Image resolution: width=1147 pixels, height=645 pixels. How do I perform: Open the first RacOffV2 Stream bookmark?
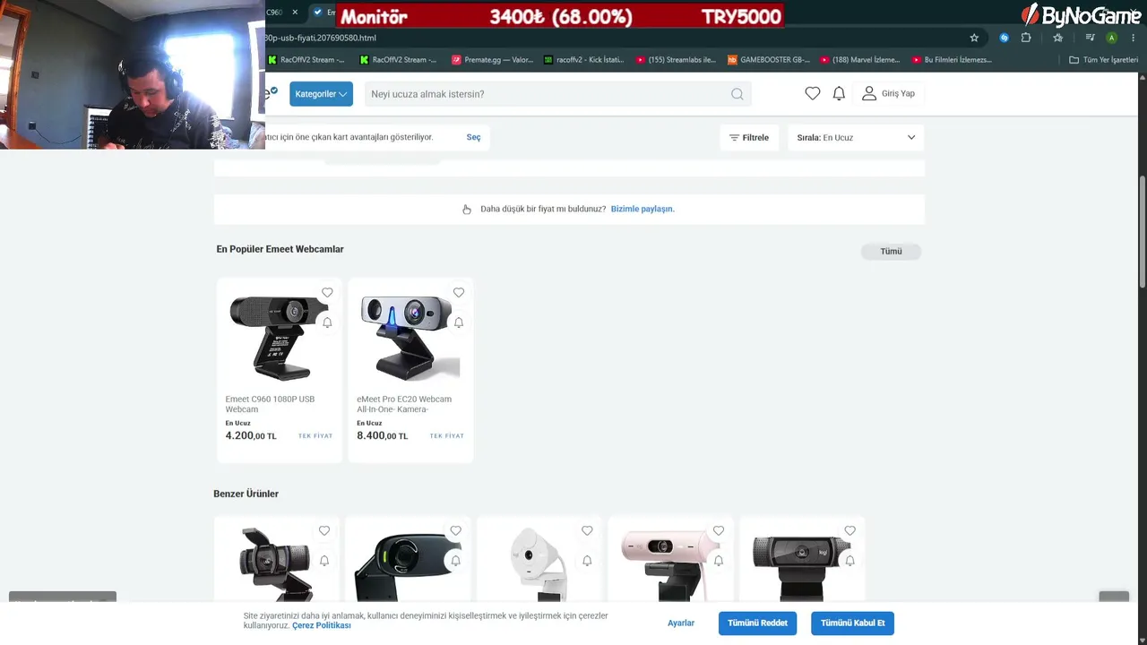click(x=307, y=60)
